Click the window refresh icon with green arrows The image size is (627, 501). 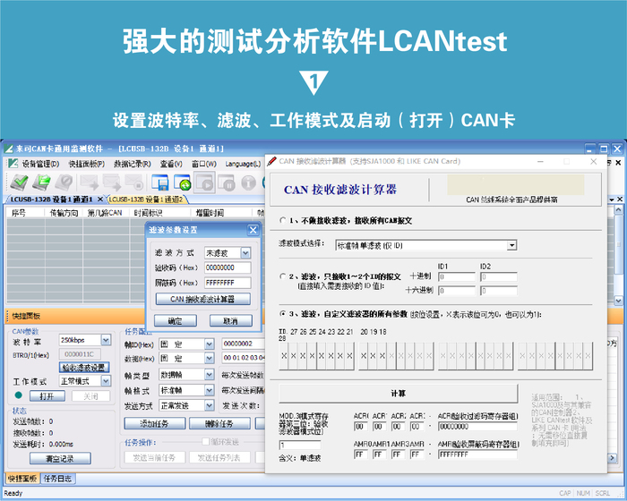(183, 183)
